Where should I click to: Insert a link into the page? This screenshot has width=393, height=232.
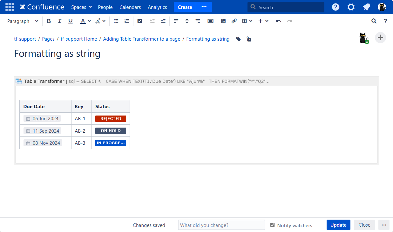234,21
